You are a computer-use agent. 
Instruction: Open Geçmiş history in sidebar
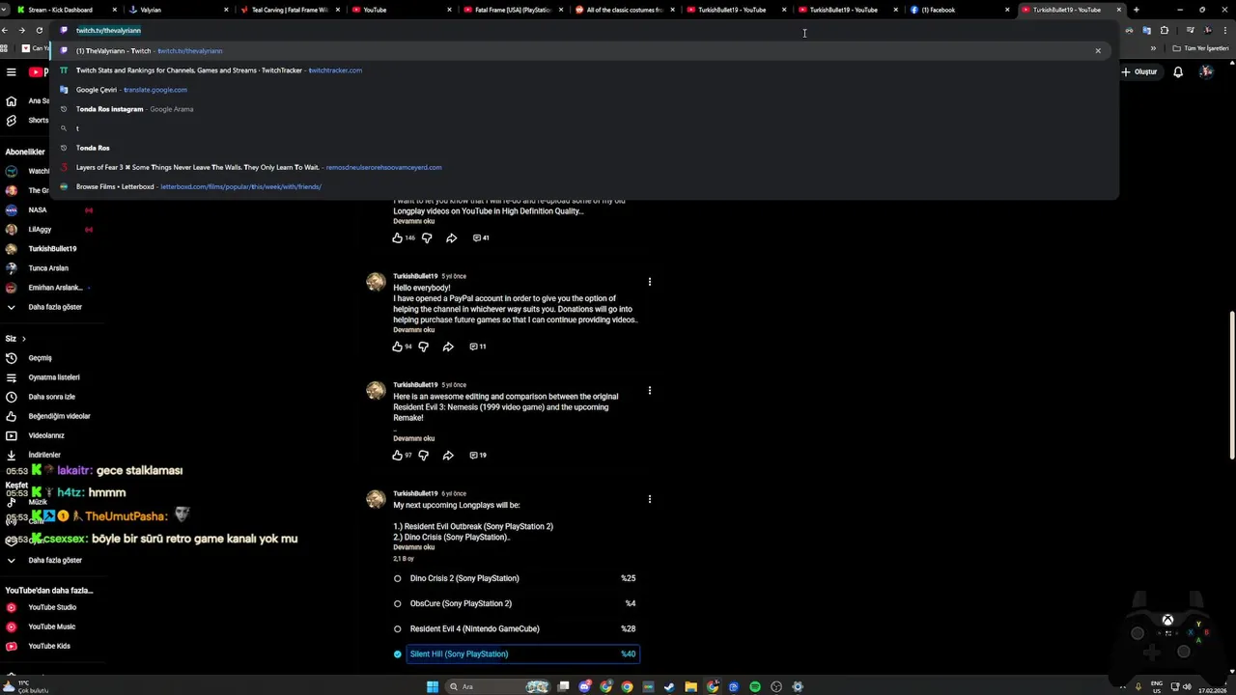click(29, 358)
